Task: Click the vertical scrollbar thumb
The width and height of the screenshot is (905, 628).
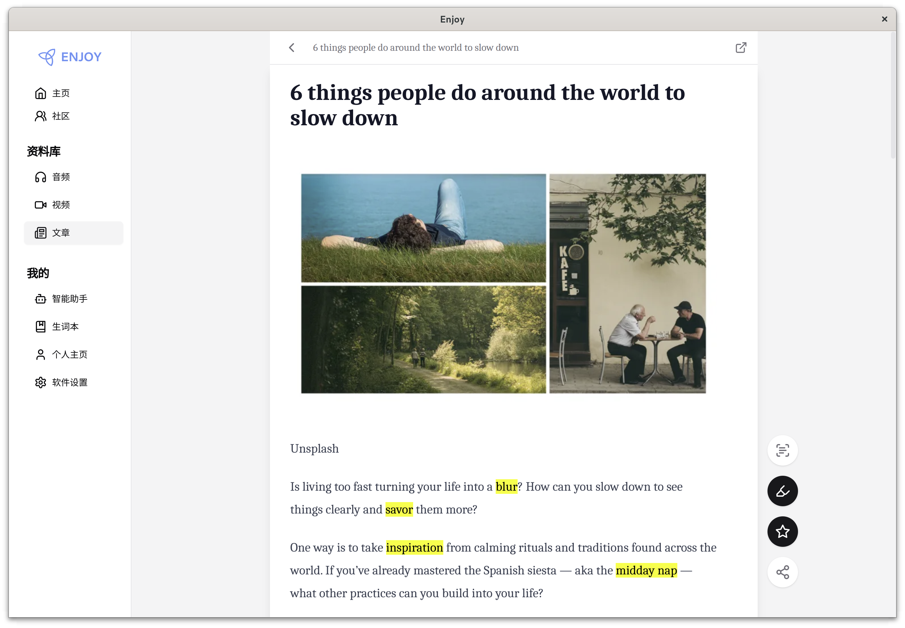Action: click(893, 95)
